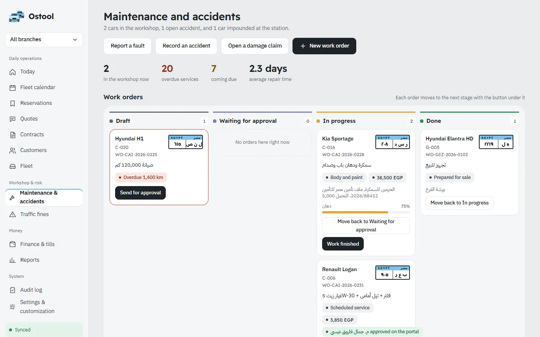Click the Report a fault button
The width and height of the screenshot is (540, 337).
tap(127, 46)
